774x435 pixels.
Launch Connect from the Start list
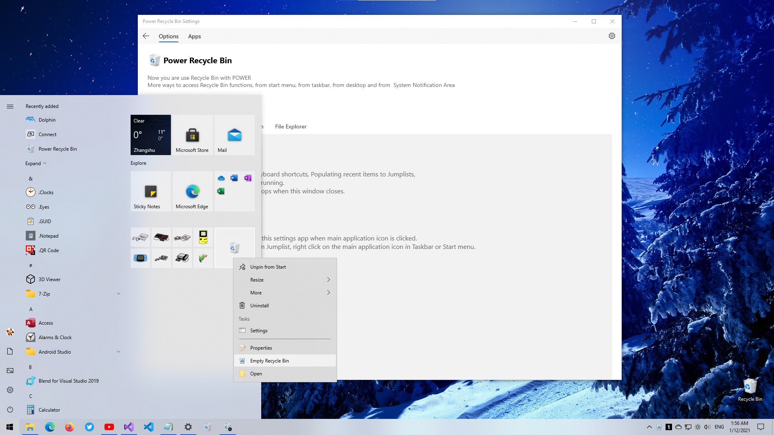73,135
